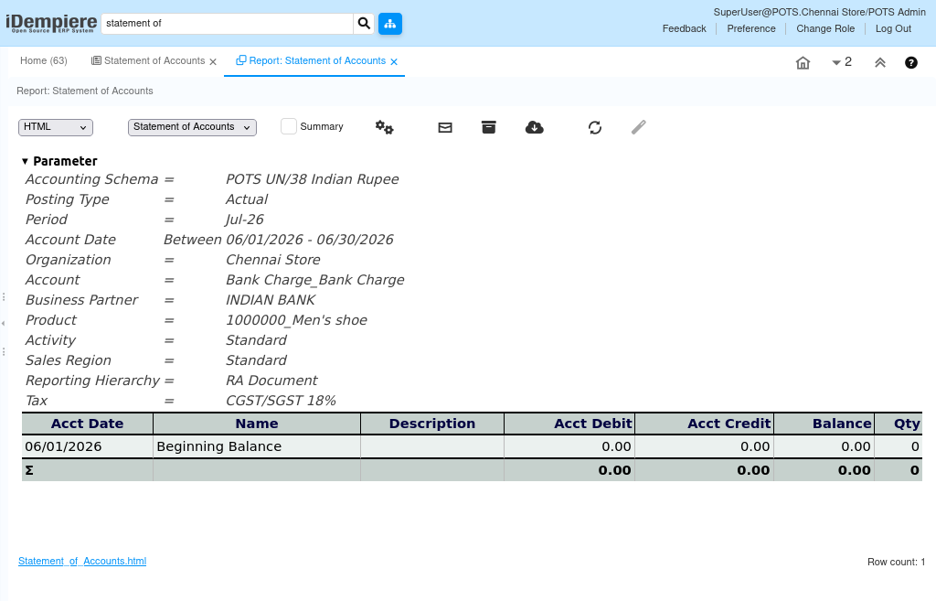The image size is (936, 601).
Task: Open the Statement of Accounts print format dropdown
Action: point(192,127)
